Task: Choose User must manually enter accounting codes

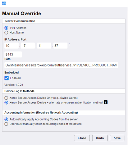Action: 6,124
